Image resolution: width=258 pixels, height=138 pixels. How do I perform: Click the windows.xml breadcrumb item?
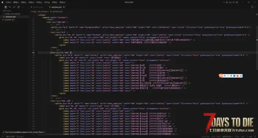click(x=56, y=12)
